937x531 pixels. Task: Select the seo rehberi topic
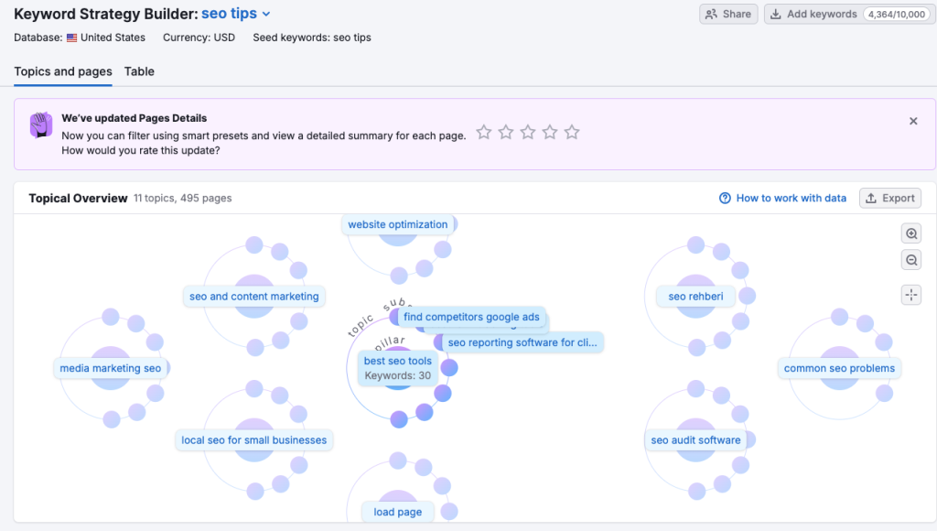[695, 296]
